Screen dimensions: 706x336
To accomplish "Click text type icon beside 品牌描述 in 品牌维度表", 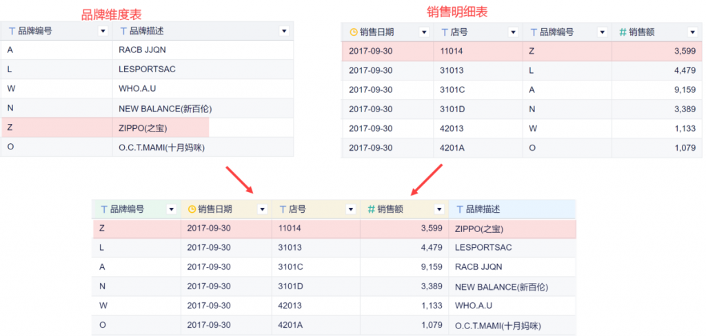I will 123,31.
